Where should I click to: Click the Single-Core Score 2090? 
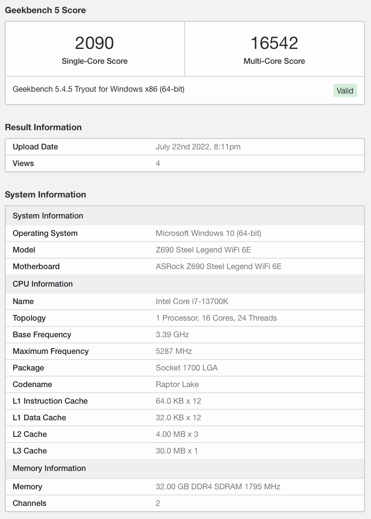tap(95, 43)
